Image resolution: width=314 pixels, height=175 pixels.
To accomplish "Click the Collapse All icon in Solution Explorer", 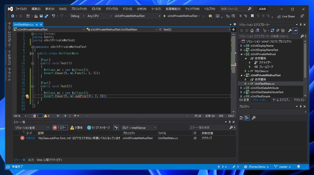I will coord(278,31).
